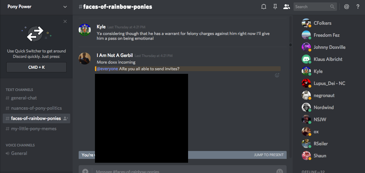Click the upload attachment plus button

point(85,171)
